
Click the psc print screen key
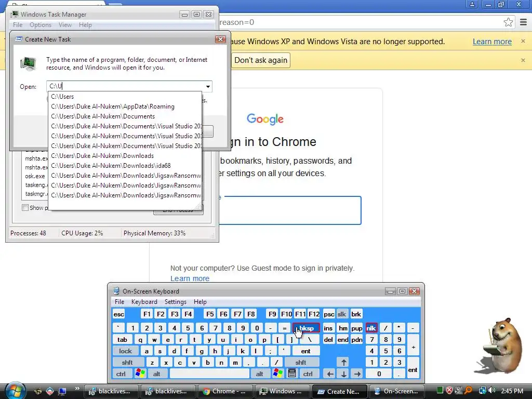tap(329, 314)
